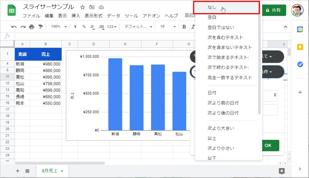Click the print icon
Viewport: 309px width, 178px height.
click(x=32, y=27)
